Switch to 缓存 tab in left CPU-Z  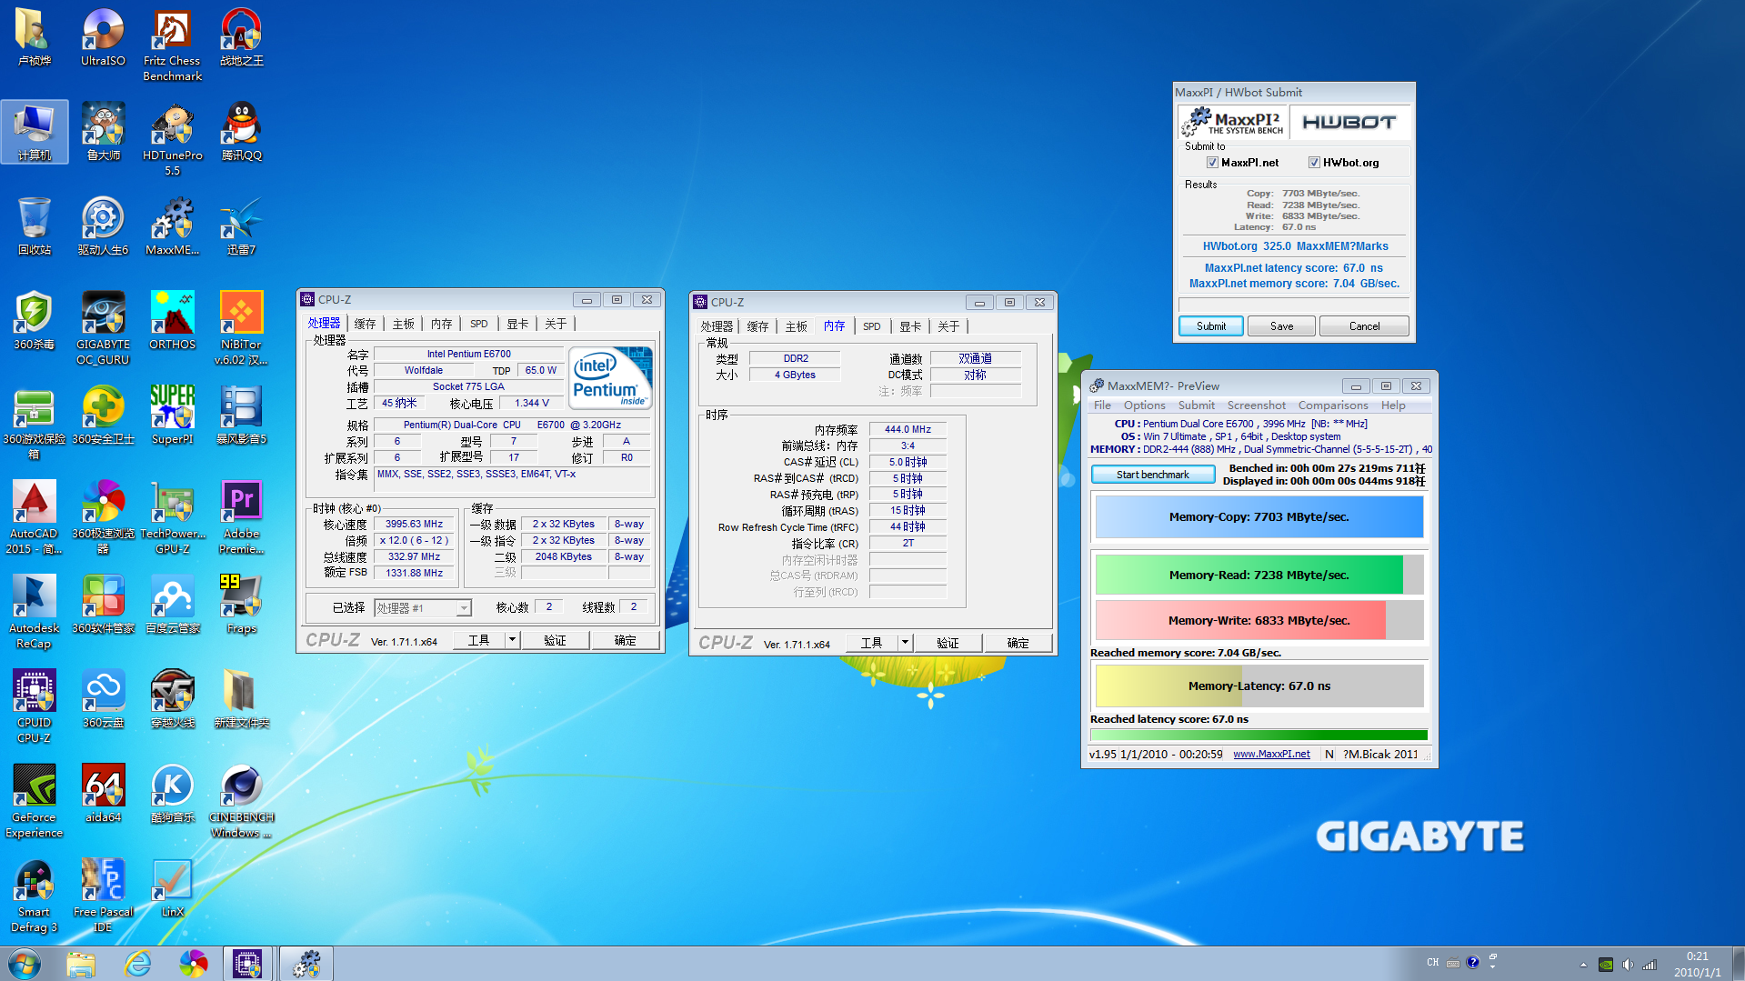pyautogui.click(x=365, y=324)
